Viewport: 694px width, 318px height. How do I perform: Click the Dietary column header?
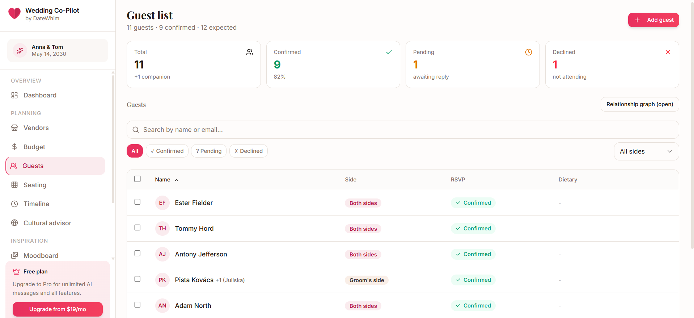pos(568,180)
